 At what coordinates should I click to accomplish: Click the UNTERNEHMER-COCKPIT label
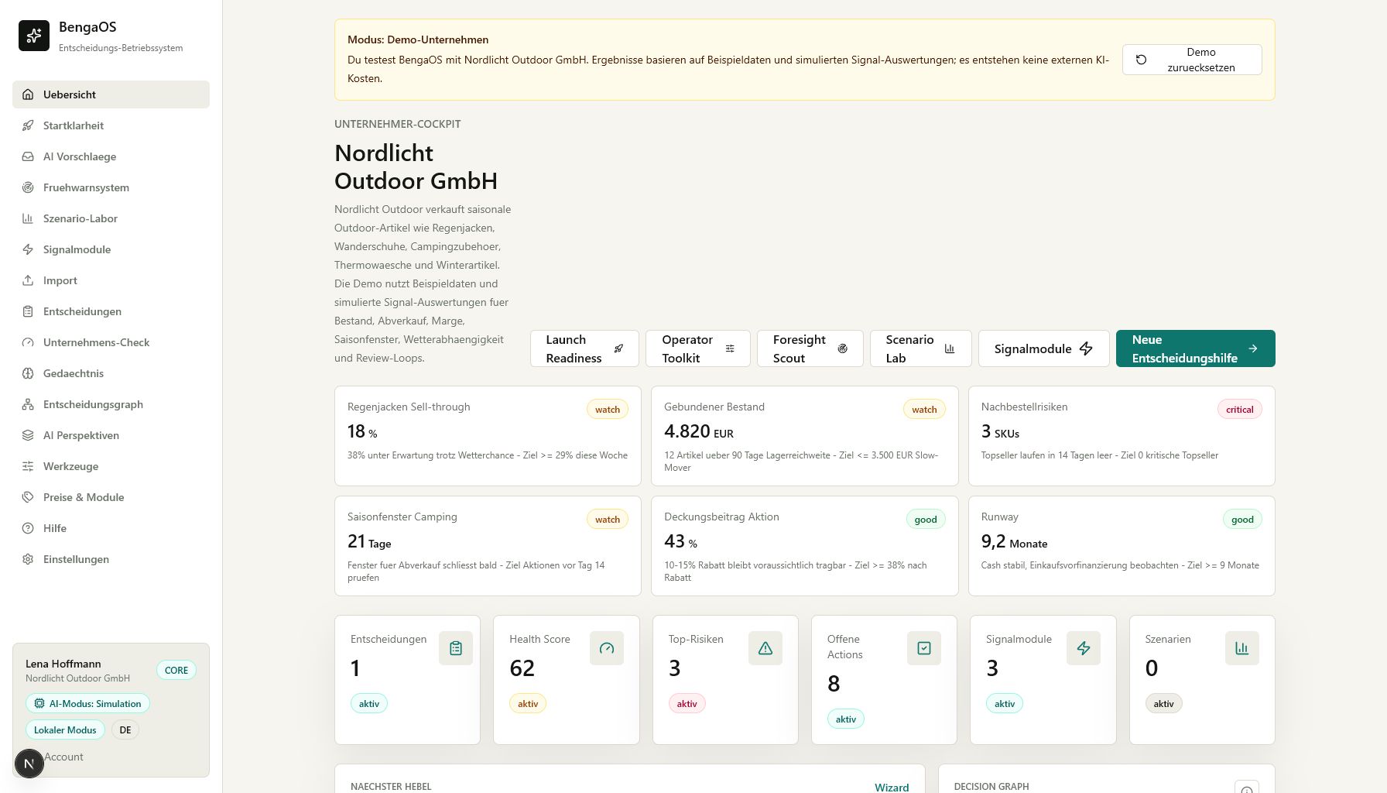398,124
